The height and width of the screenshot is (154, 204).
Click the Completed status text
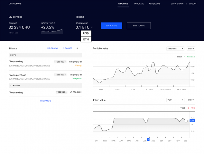77,79
